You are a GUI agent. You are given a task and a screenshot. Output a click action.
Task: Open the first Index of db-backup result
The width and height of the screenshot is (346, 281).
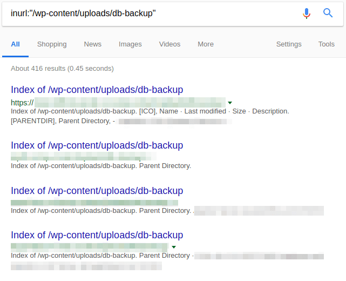[x=97, y=90]
